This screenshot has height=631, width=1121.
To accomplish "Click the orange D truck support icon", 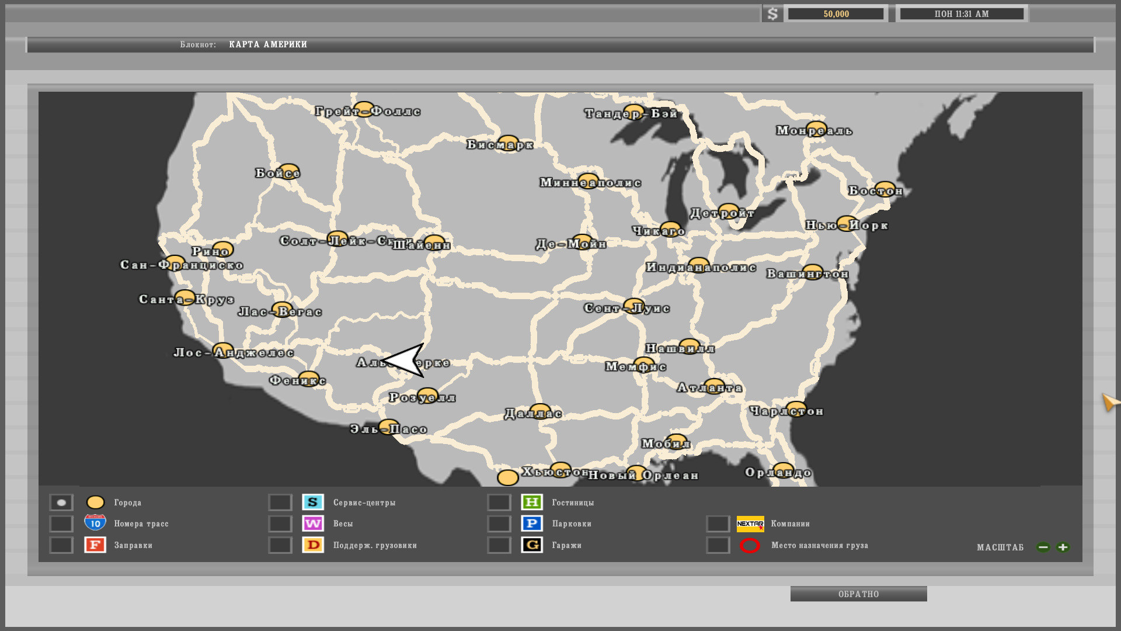I will coord(313,545).
